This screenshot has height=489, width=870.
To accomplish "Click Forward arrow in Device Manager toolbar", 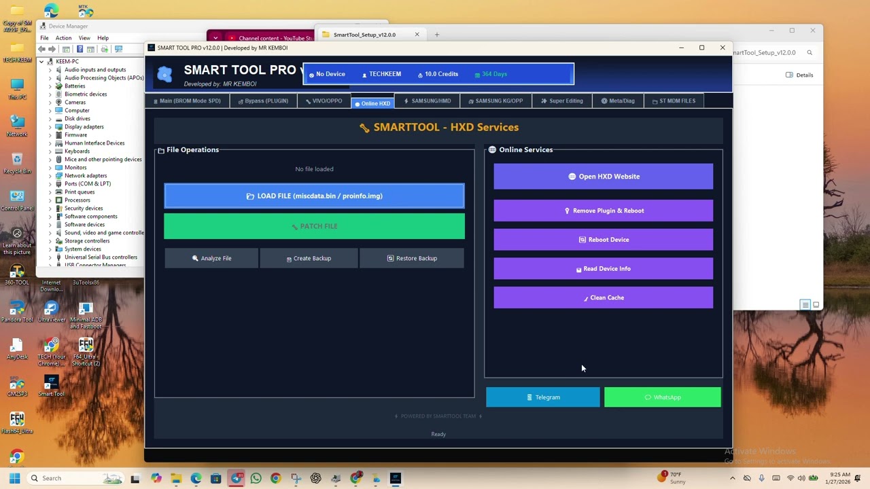I will pos(52,49).
